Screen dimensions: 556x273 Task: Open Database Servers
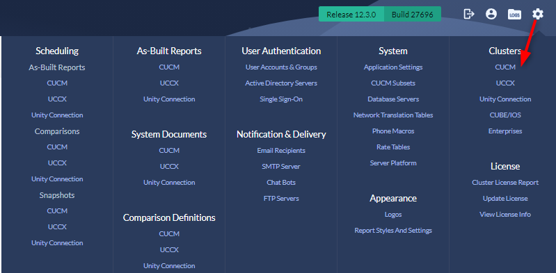click(393, 99)
